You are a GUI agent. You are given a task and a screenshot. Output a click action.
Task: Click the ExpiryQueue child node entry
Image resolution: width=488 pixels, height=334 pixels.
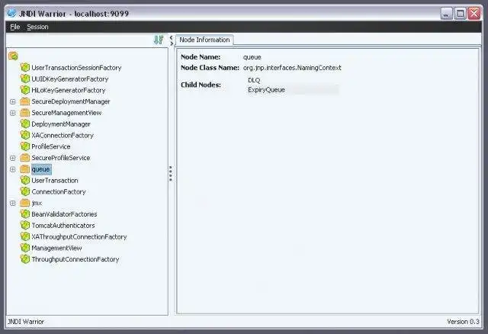(266, 90)
